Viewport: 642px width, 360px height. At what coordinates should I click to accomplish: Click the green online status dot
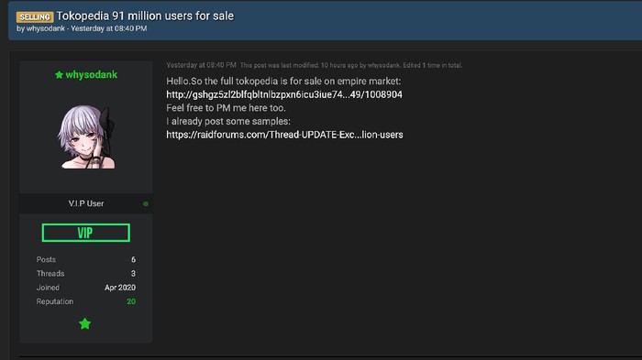(146, 203)
